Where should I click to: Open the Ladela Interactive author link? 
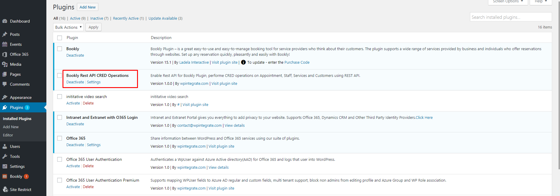point(194,62)
